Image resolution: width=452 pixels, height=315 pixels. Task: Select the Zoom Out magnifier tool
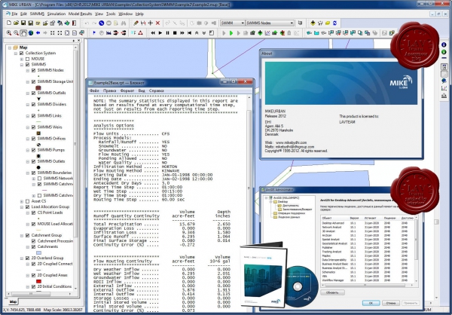(x=16, y=33)
